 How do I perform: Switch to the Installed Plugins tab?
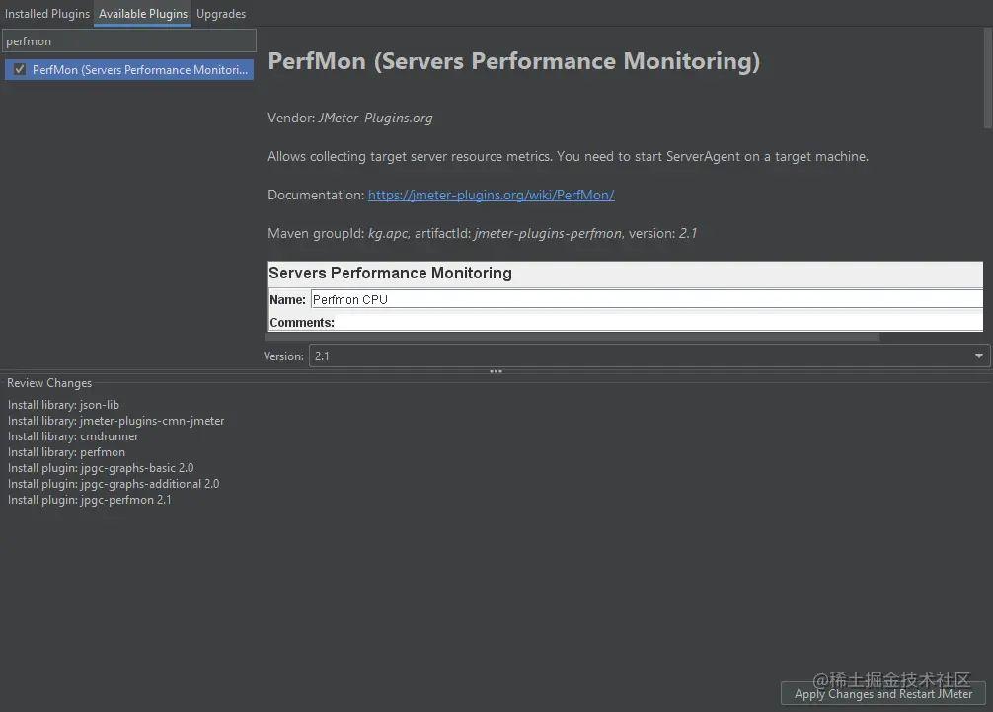[x=46, y=13]
